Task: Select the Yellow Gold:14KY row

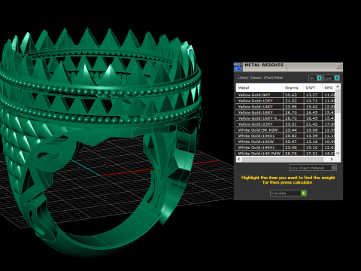Action: [285, 107]
